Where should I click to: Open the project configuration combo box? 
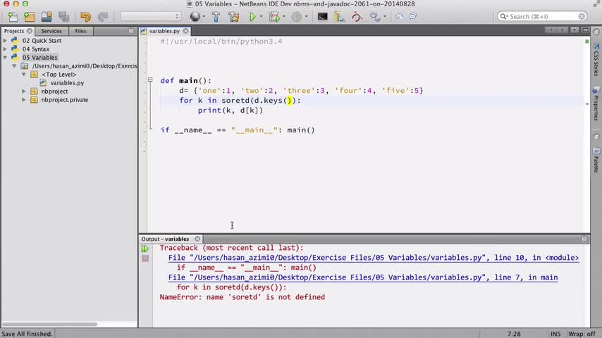(x=150, y=16)
